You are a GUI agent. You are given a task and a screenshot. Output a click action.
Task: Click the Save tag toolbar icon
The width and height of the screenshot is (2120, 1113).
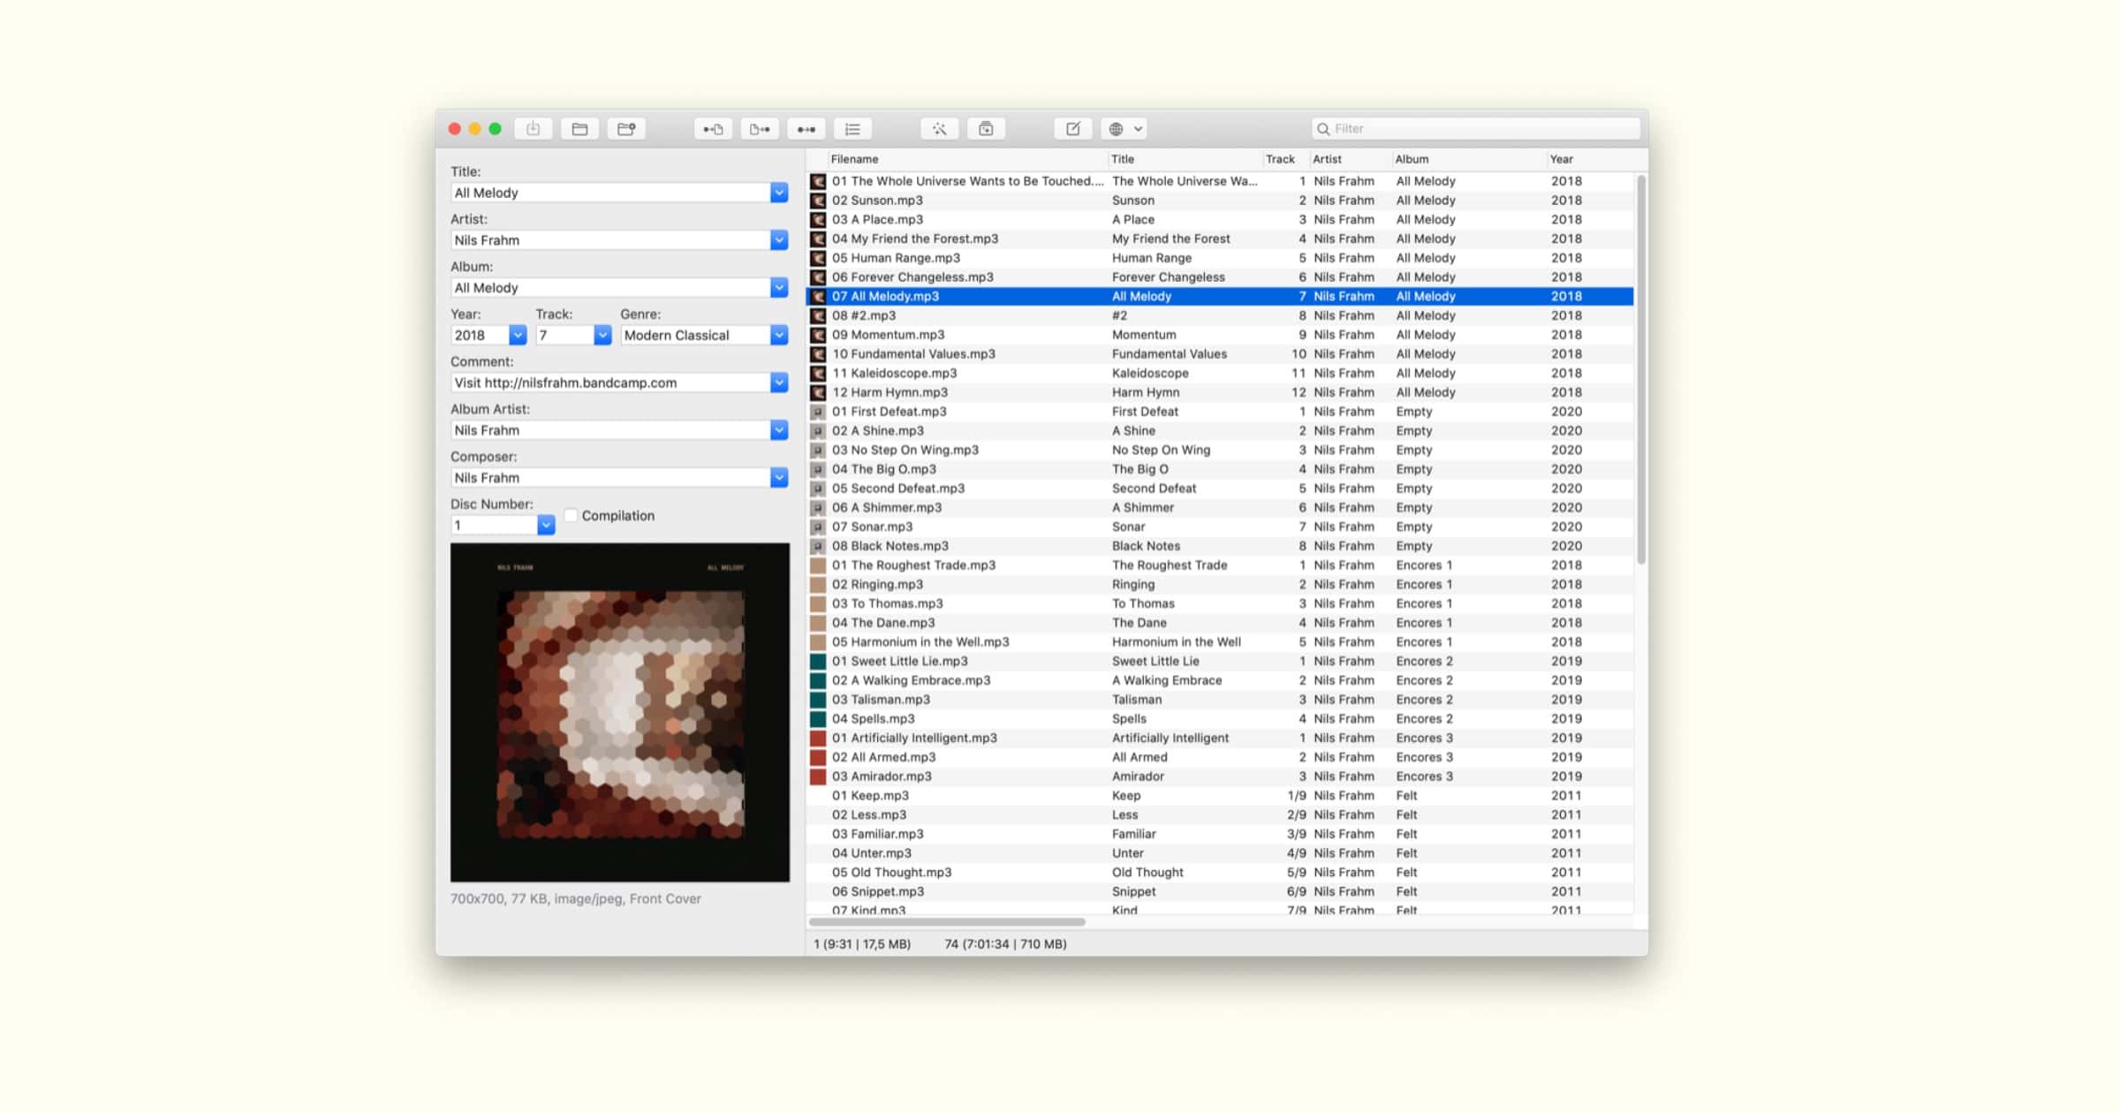click(533, 129)
